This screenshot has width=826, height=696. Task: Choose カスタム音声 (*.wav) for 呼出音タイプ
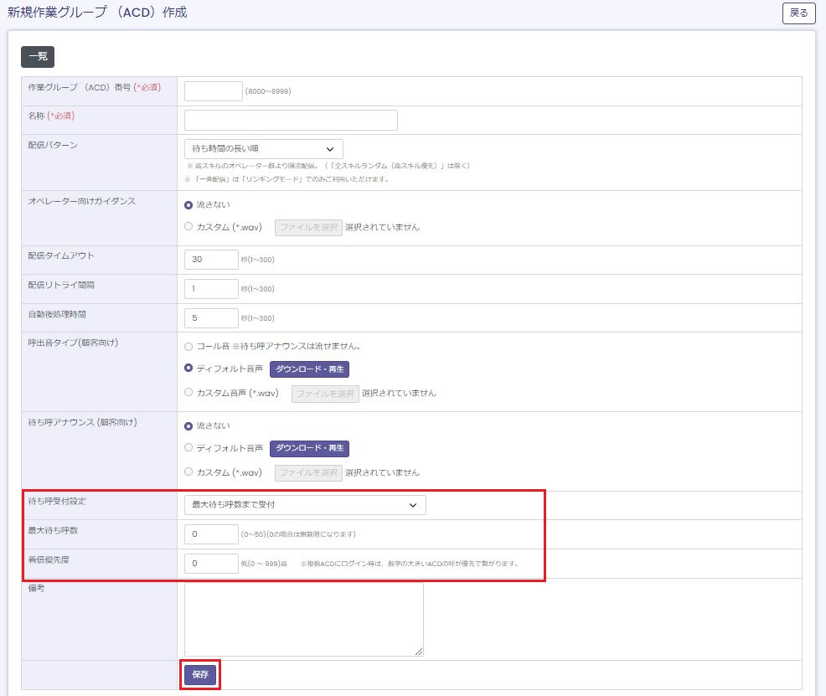click(188, 393)
